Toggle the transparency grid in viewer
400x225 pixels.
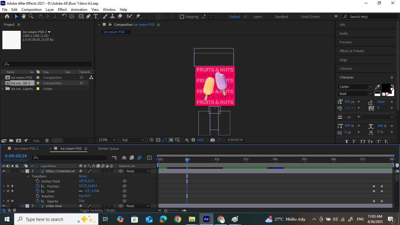[x=158, y=140]
